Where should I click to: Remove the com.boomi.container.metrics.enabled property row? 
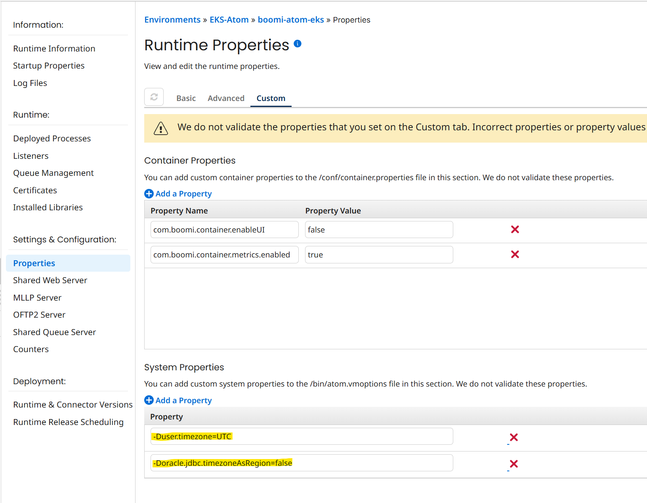515,255
